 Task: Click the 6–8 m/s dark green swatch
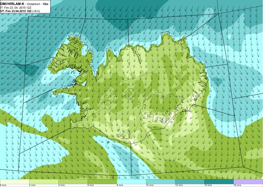pos(102,182)
